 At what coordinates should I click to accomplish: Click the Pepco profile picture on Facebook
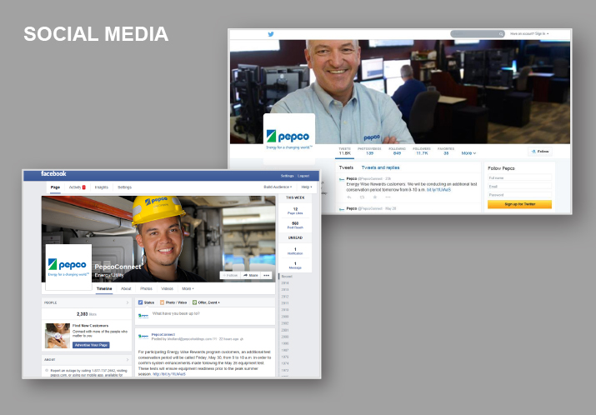pyautogui.click(x=69, y=267)
